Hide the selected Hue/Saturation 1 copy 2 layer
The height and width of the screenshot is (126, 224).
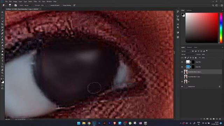182,72
